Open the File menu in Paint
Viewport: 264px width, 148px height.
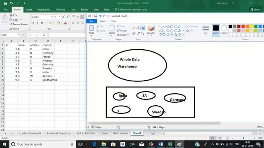click(x=92, y=21)
